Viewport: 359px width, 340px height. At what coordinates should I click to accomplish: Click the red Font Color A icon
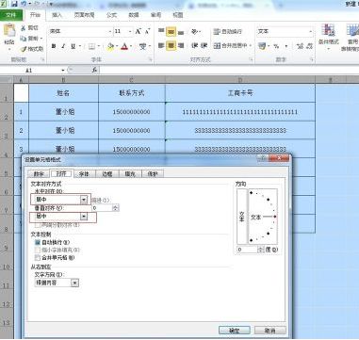pyautogui.click(x=124, y=46)
